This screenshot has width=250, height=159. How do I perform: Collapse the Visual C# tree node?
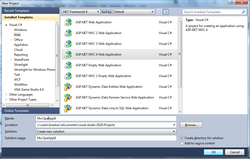tap(6, 25)
